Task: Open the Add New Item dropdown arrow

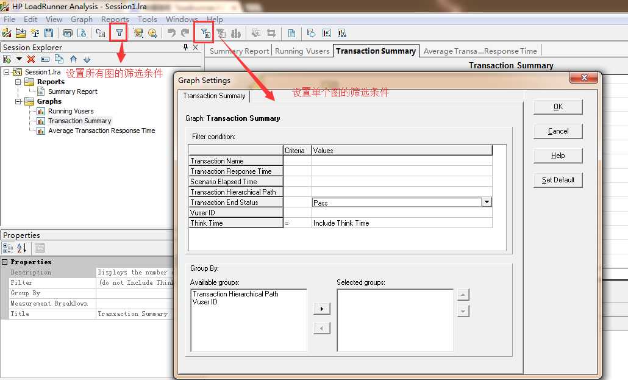Action: pyautogui.click(x=19, y=59)
